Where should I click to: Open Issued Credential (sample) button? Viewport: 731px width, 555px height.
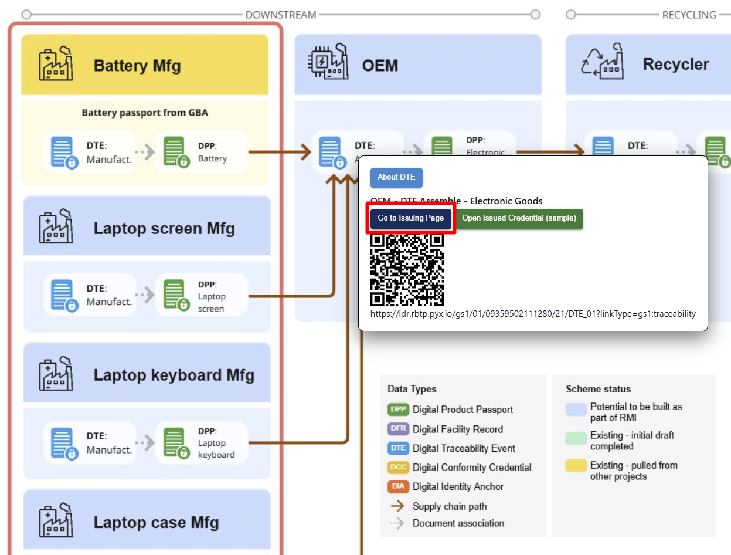tap(519, 218)
